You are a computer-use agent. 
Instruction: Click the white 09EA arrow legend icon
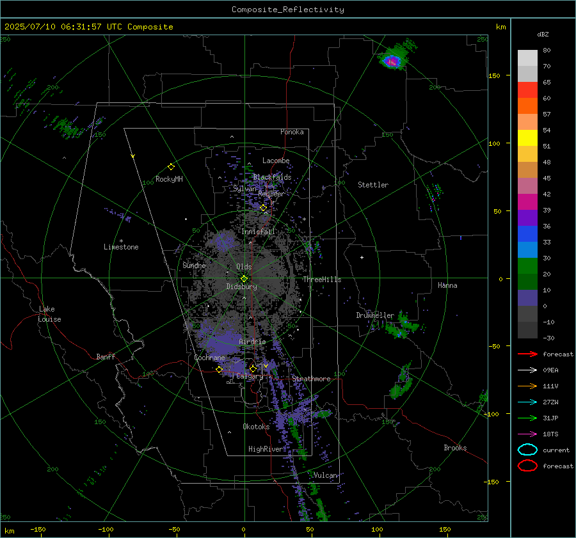coord(527,370)
